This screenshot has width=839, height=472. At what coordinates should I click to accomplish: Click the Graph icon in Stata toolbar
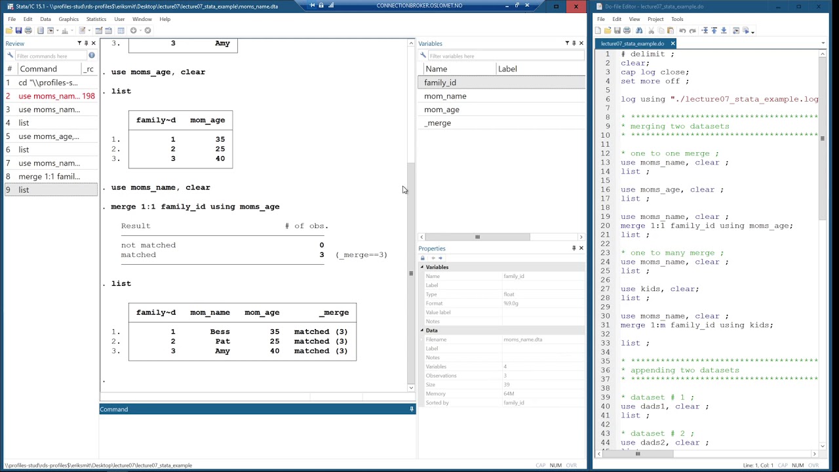coord(65,30)
